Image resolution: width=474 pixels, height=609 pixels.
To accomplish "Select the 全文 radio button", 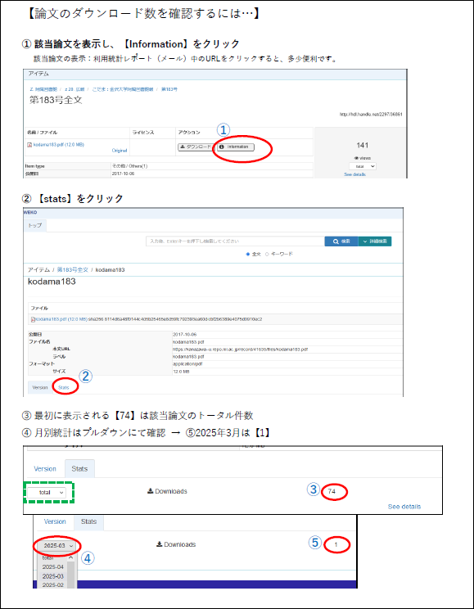I will [248, 254].
